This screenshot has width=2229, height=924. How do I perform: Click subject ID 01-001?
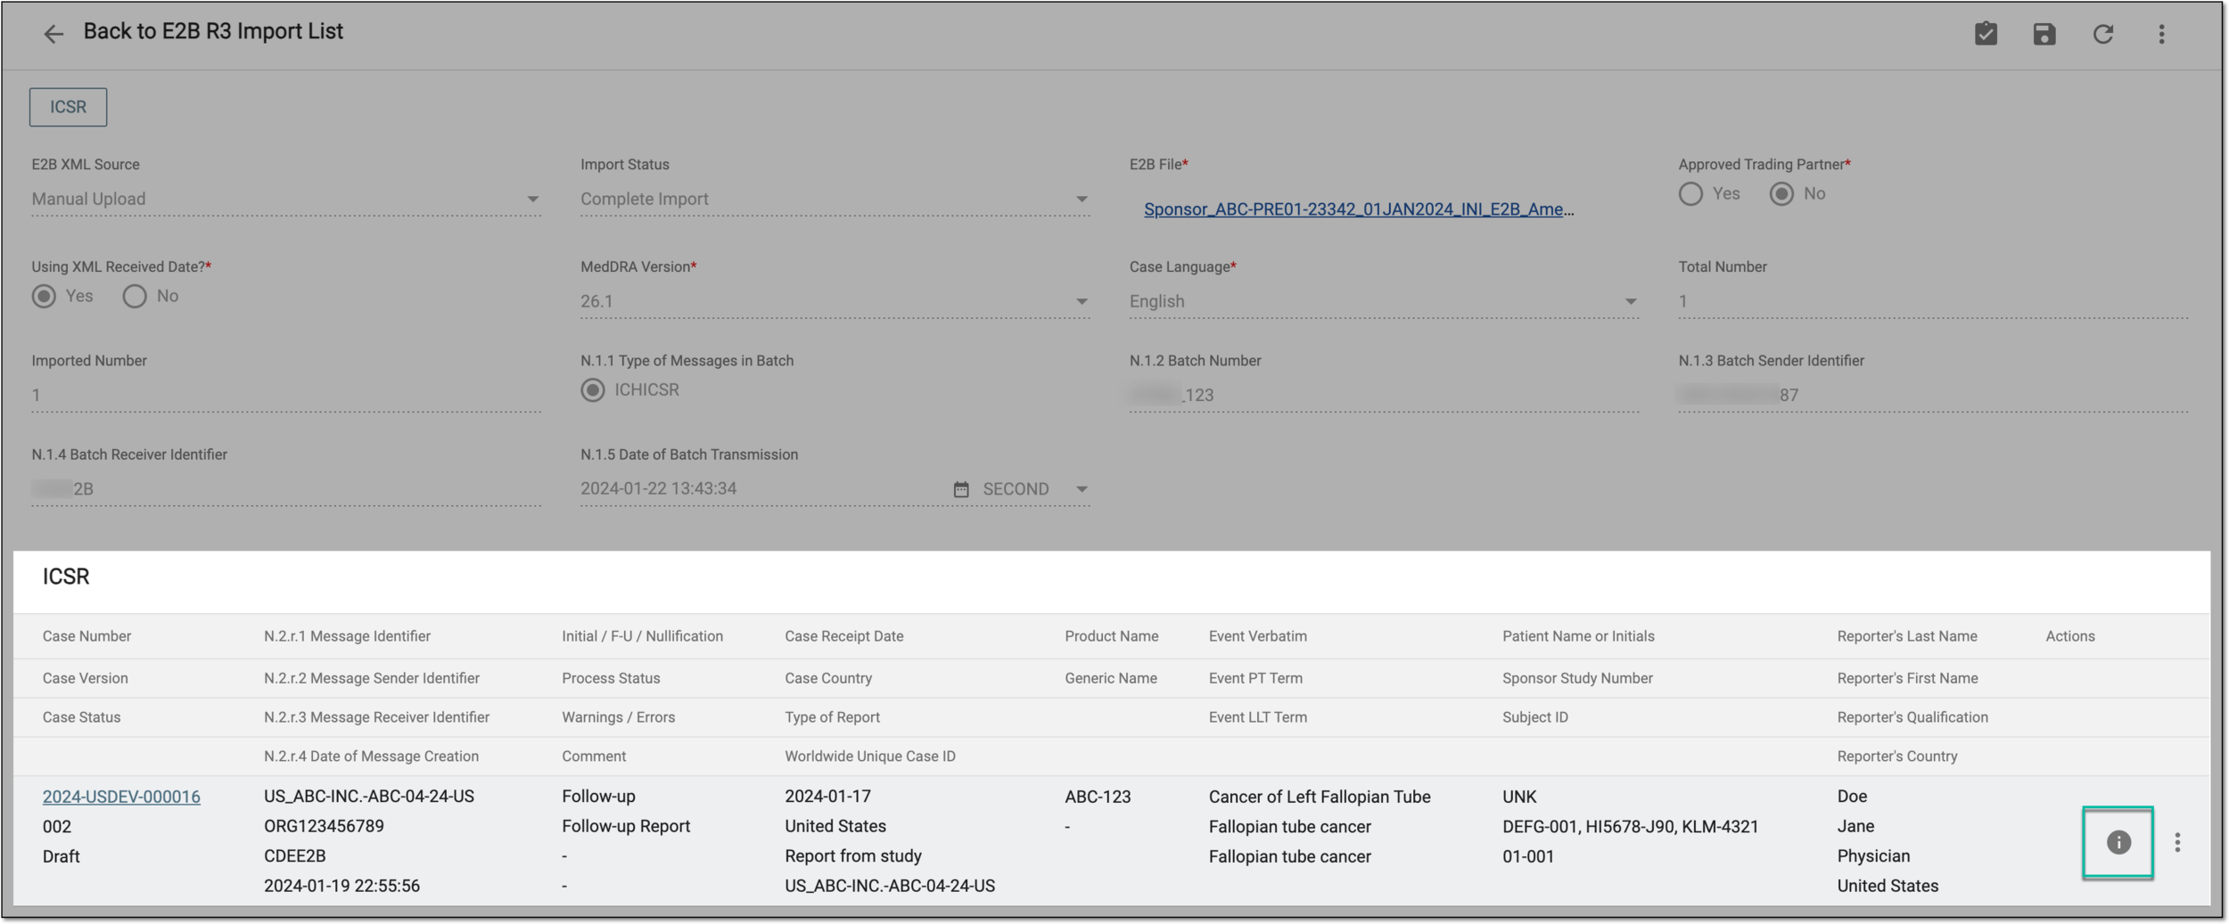point(1527,856)
